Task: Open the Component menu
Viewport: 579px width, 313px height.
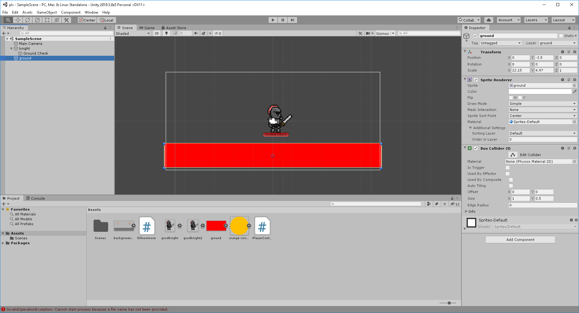Action: tap(71, 12)
